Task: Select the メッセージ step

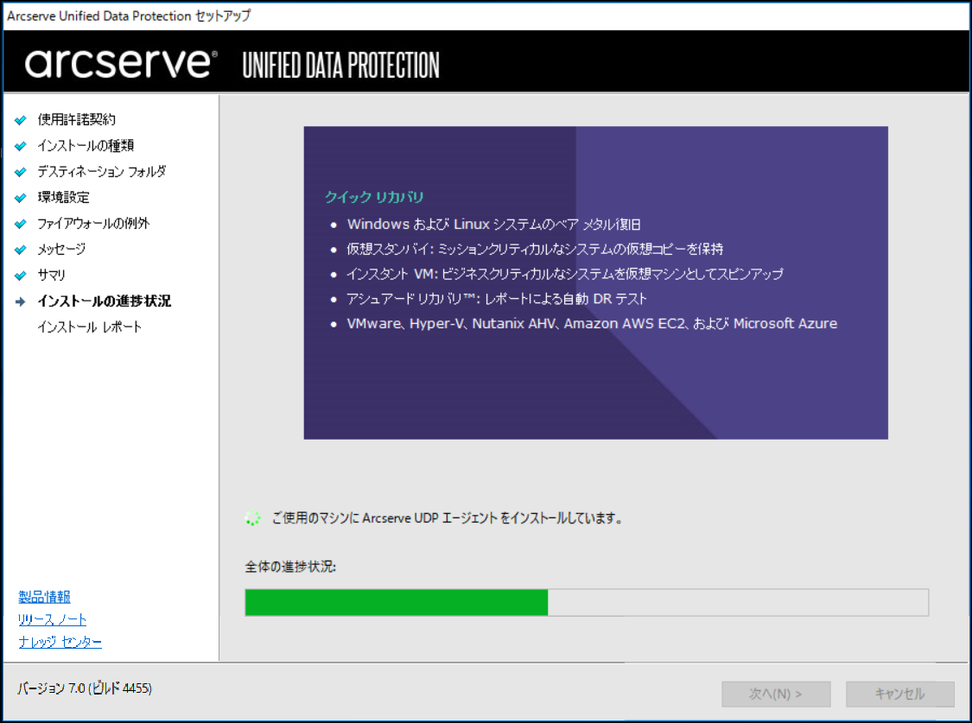Action: pyautogui.click(x=61, y=249)
